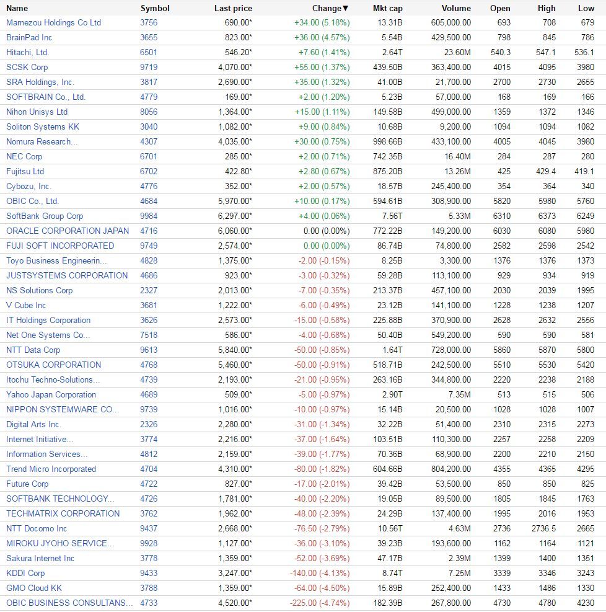Sort by Change column arrow
Image resolution: width=606 pixels, height=612 pixels.
click(x=346, y=8)
